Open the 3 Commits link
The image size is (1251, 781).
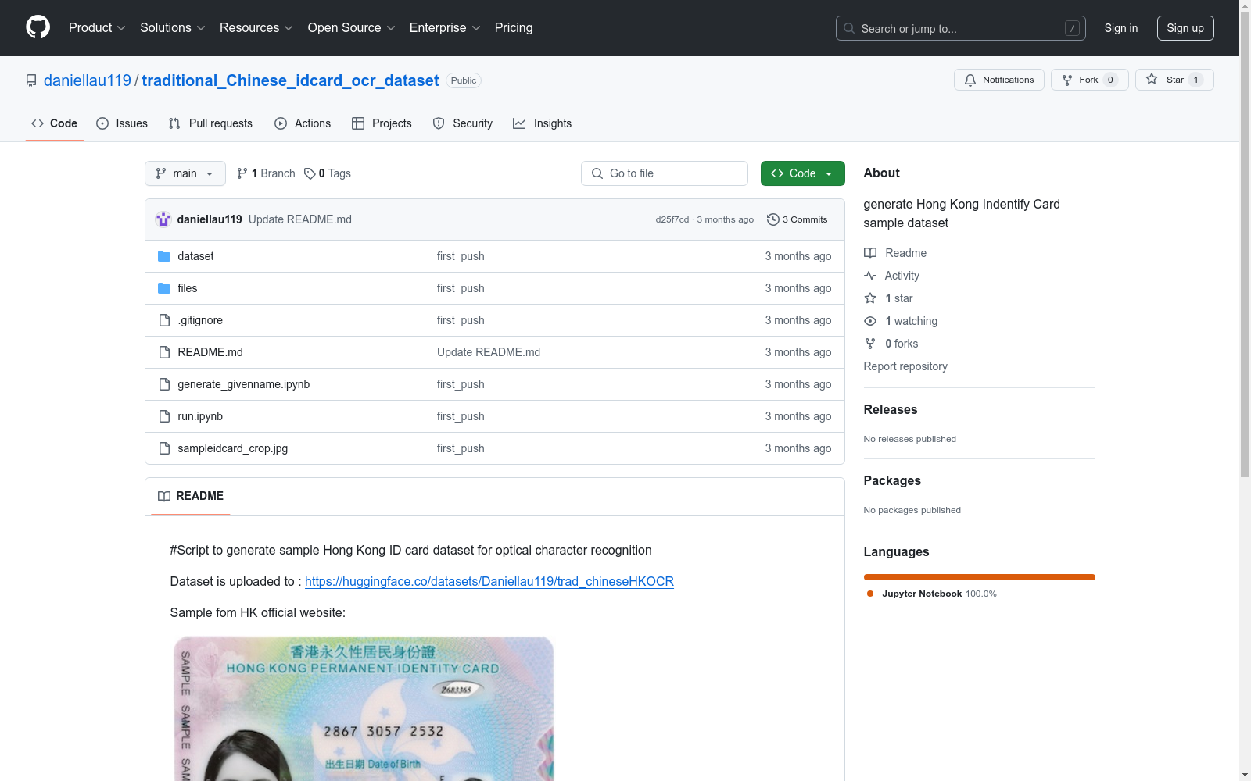point(798,219)
